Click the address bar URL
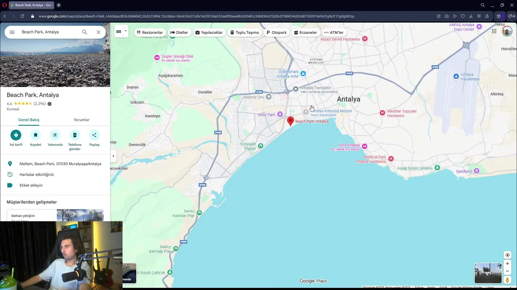This screenshot has width=517, height=290. click(196, 16)
